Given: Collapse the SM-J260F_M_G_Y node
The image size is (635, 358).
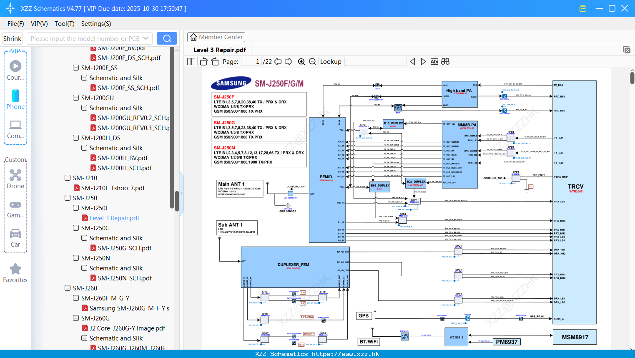Looking at the screenshot, I should (x=76, y=298).
